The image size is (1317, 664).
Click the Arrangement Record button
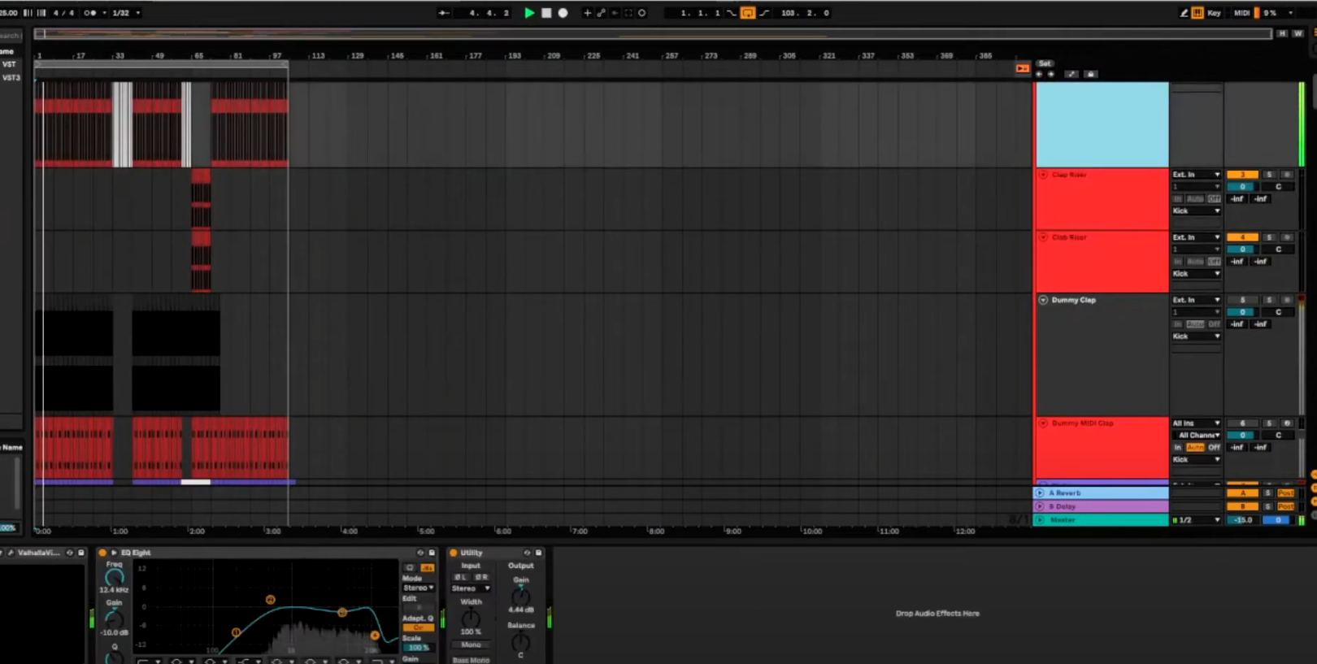[563, 13]
